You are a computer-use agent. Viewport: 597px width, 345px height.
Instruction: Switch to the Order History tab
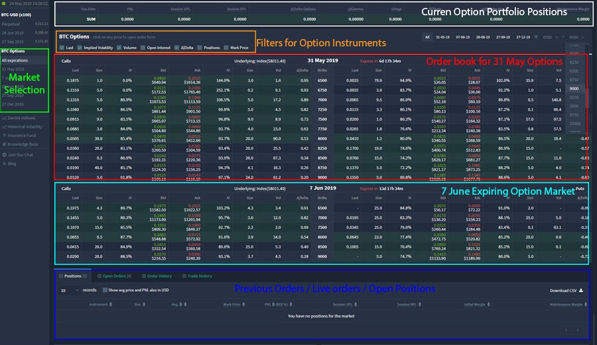click(157, 276)
